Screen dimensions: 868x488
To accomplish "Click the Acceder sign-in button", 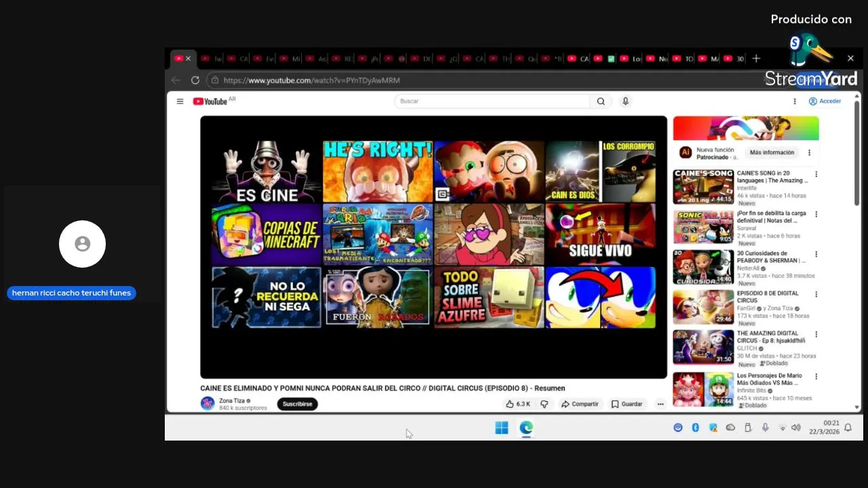I will 825,101.
